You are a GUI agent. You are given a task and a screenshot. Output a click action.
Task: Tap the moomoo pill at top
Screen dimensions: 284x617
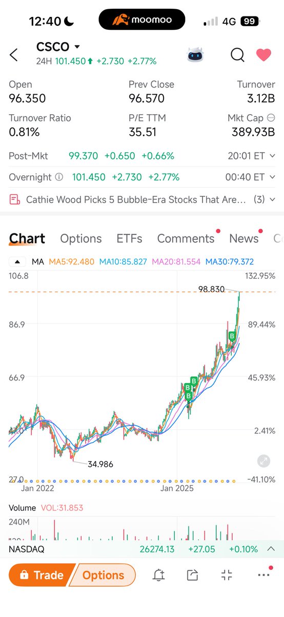(x=142, y=21)
